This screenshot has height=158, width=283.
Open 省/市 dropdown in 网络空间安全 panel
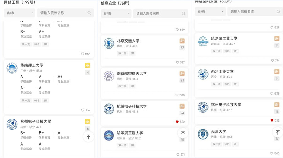pos(210,12)
